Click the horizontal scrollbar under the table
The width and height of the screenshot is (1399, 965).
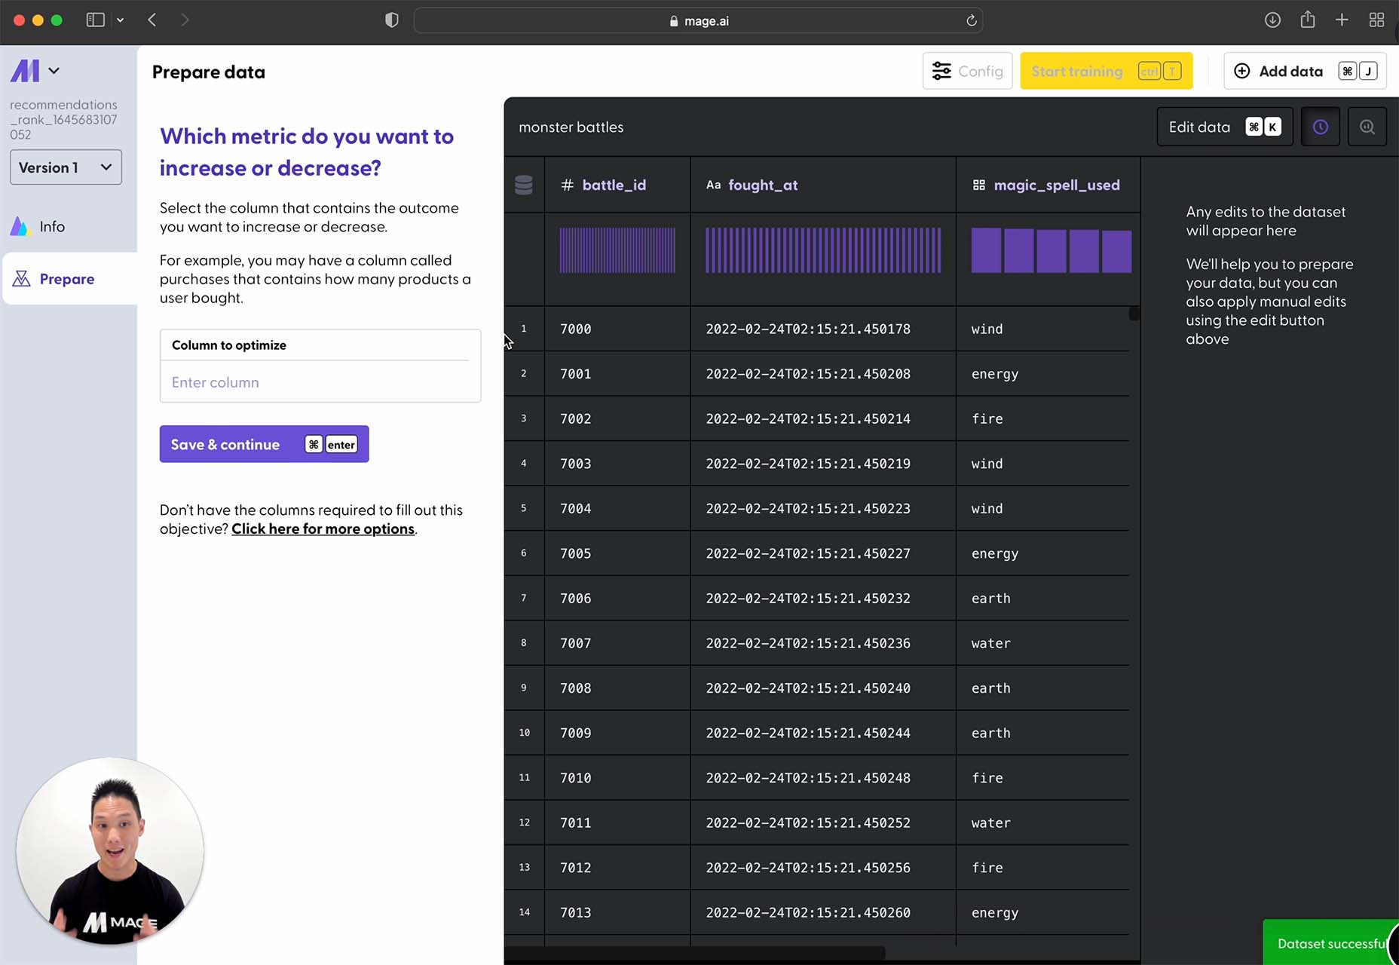(694, 954)
